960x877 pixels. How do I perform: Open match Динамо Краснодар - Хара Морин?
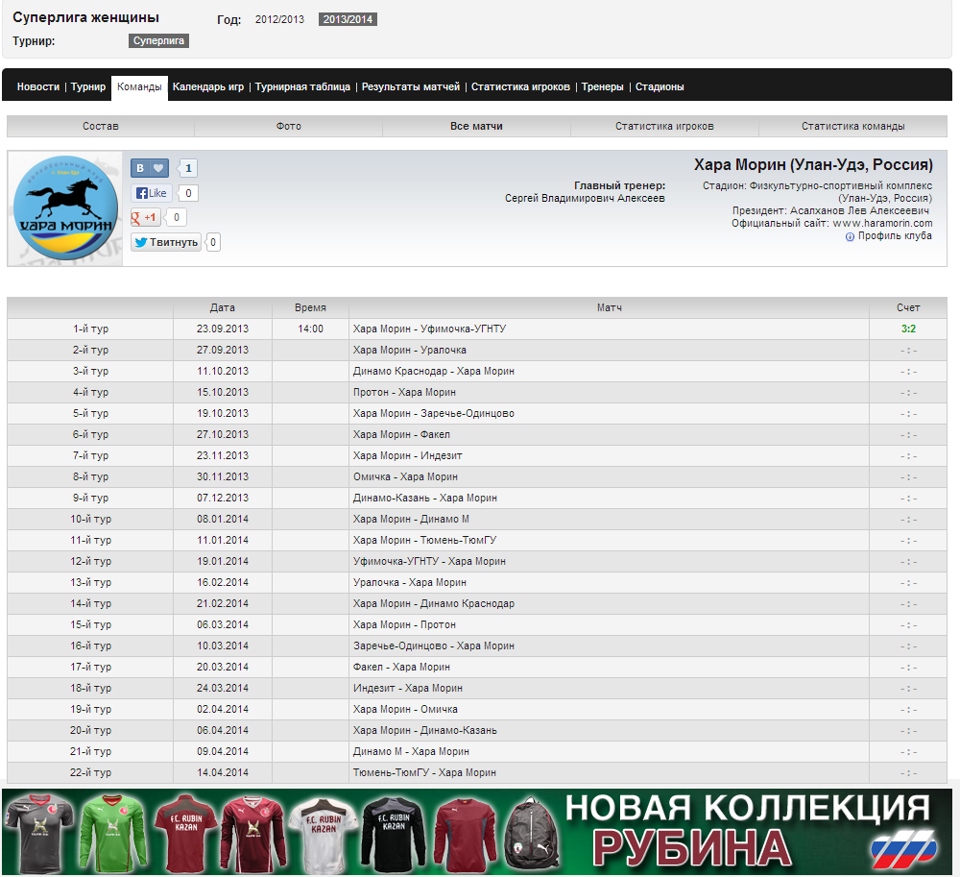[434, 371]
